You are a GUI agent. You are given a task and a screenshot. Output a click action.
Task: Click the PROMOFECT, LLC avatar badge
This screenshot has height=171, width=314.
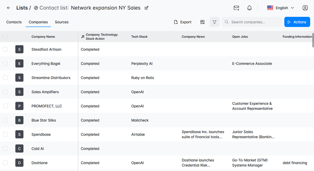click(x=19, y=106)
